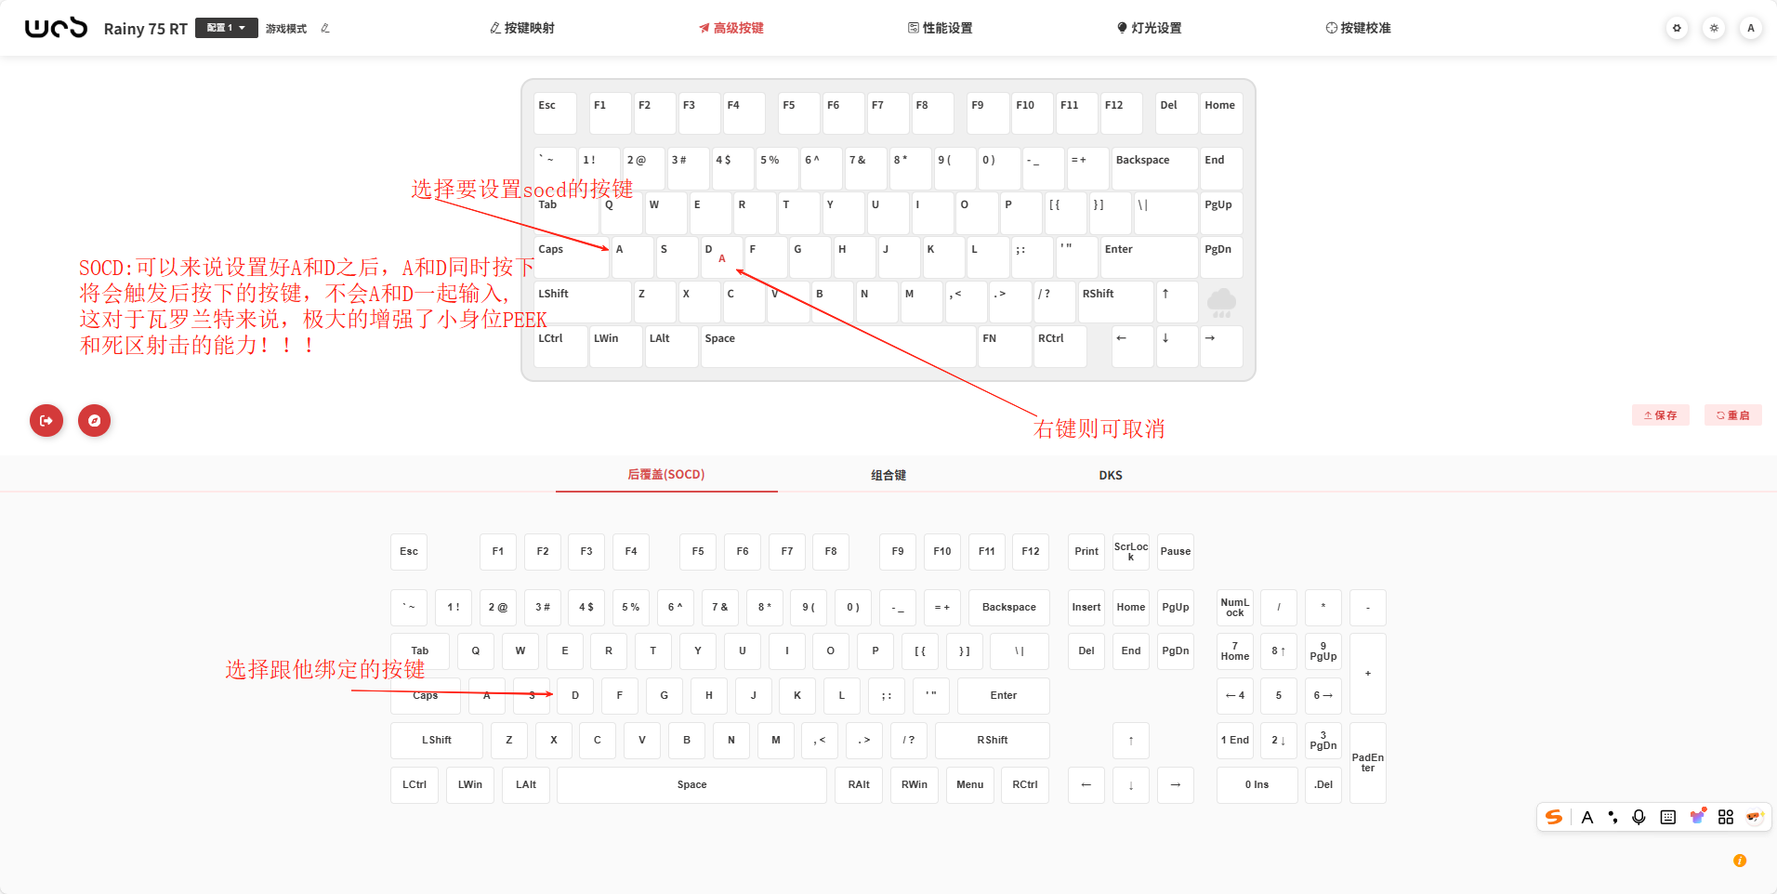Choose the Insert key in the bottom list
Screen dimensions: 1777x894
tap(1086, 608)
